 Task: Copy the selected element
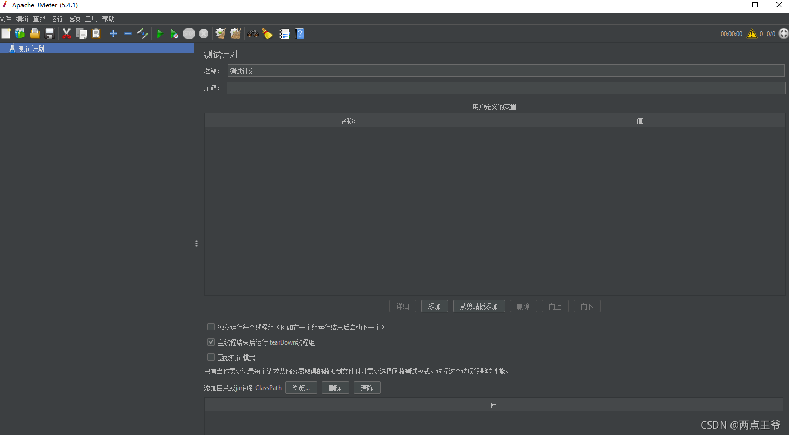coord(82,33)
